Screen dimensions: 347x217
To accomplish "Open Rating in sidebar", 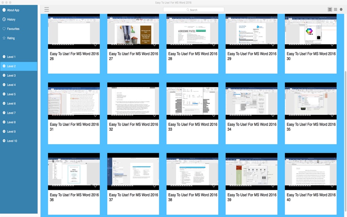I will (x=19, y=38).
